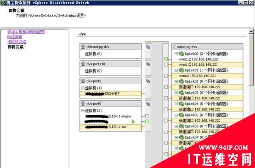Click the deleted-pg-dvs header label
Image resolution: width=255 pixels, height=168 pixels.
(x=98, y=47)
